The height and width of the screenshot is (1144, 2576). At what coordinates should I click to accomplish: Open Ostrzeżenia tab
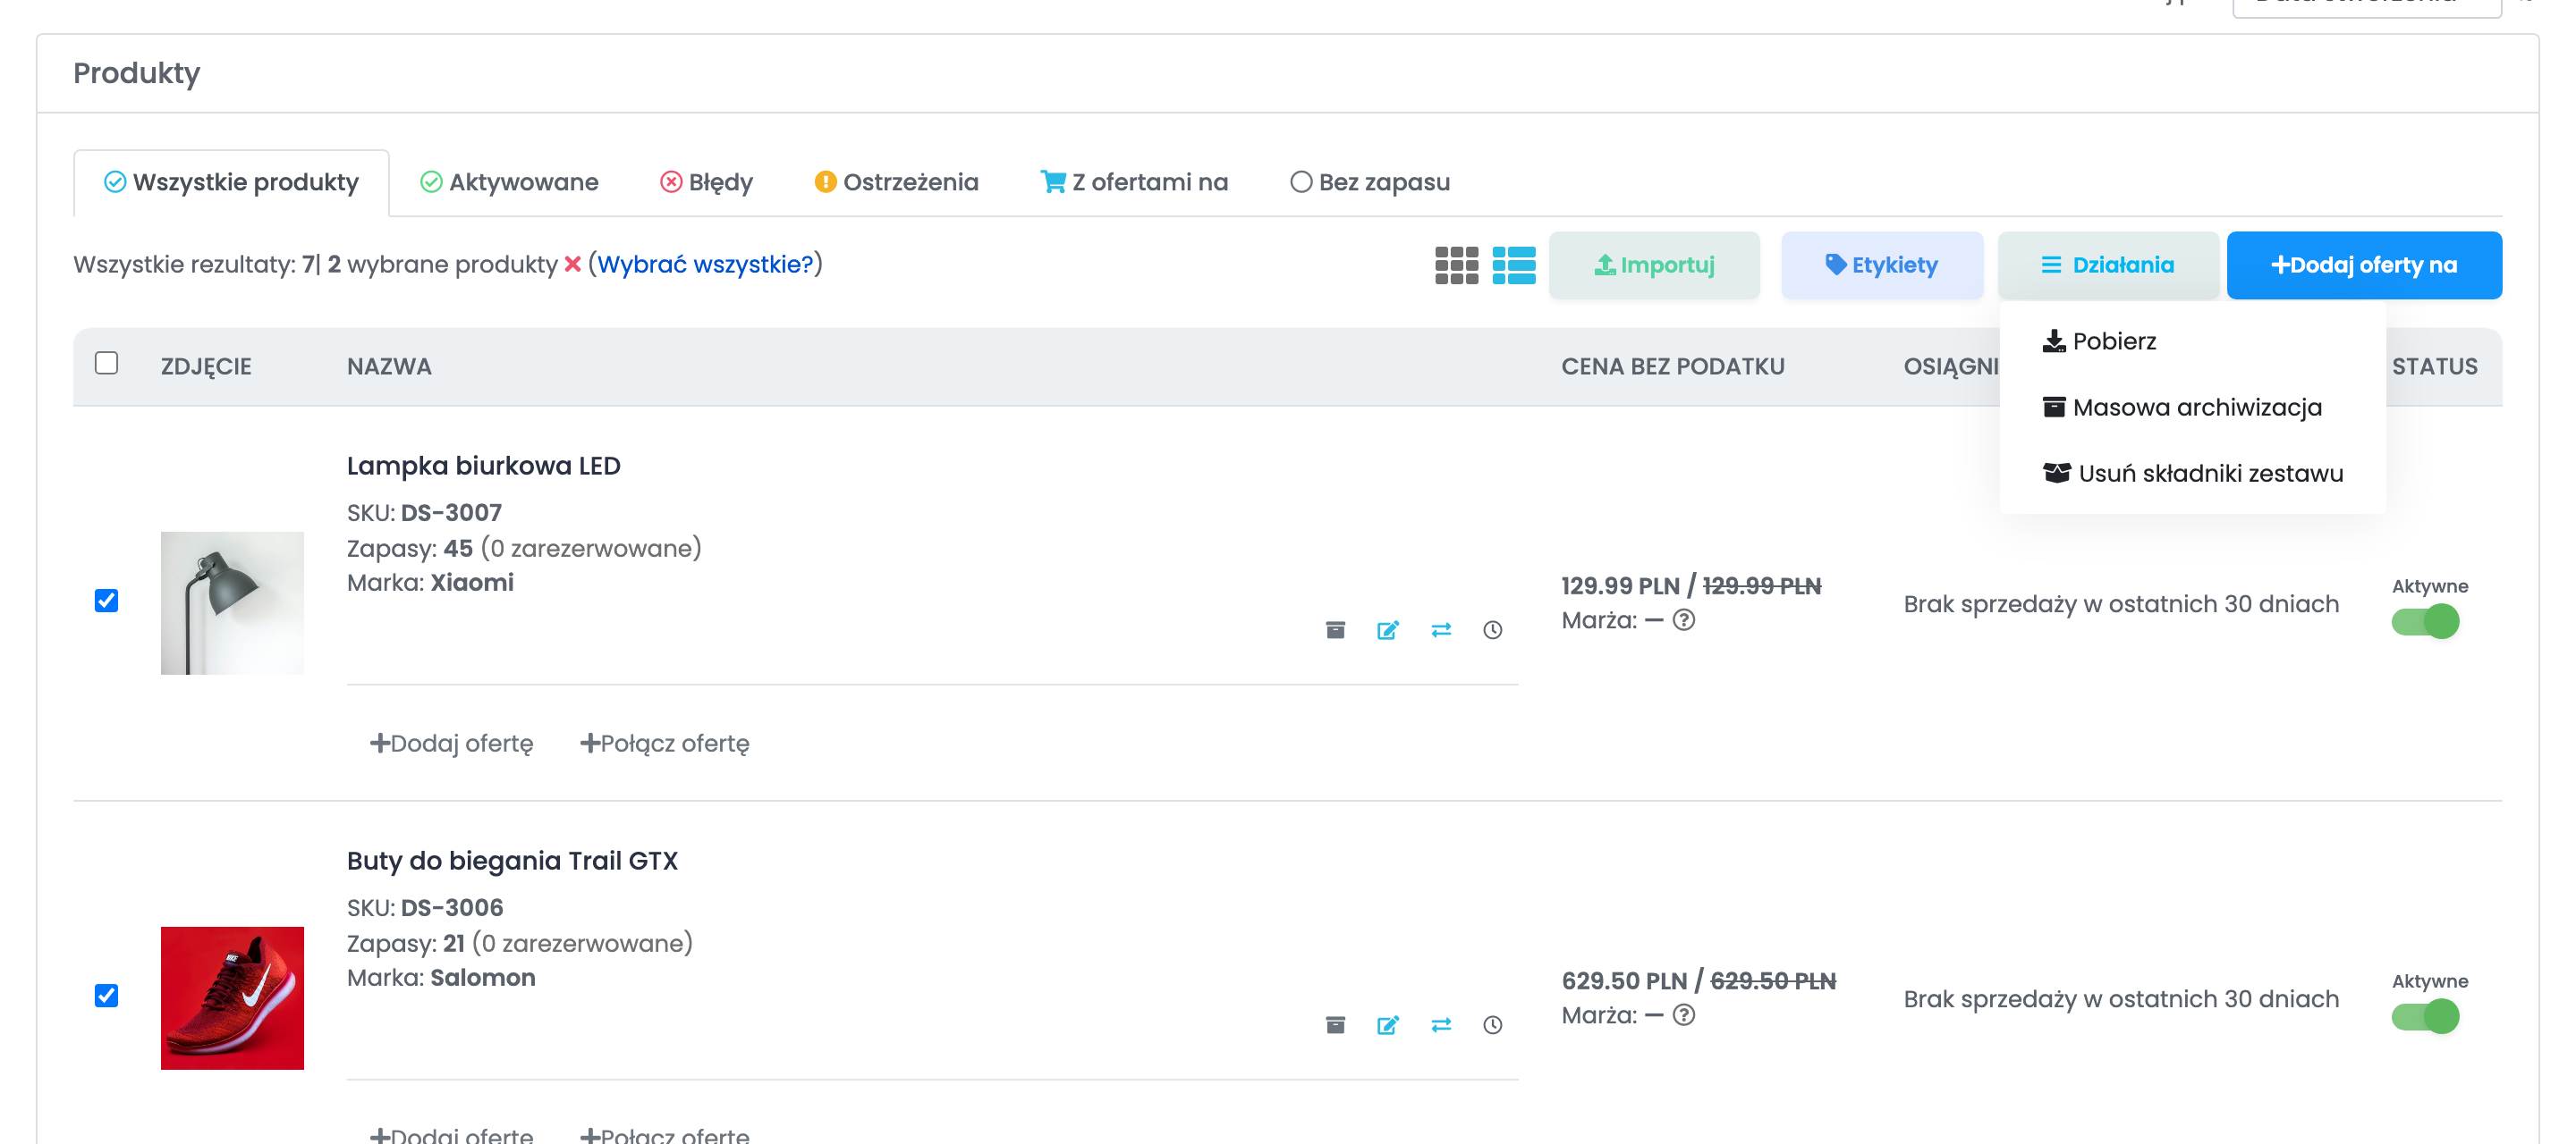click(x=896, y=183)
